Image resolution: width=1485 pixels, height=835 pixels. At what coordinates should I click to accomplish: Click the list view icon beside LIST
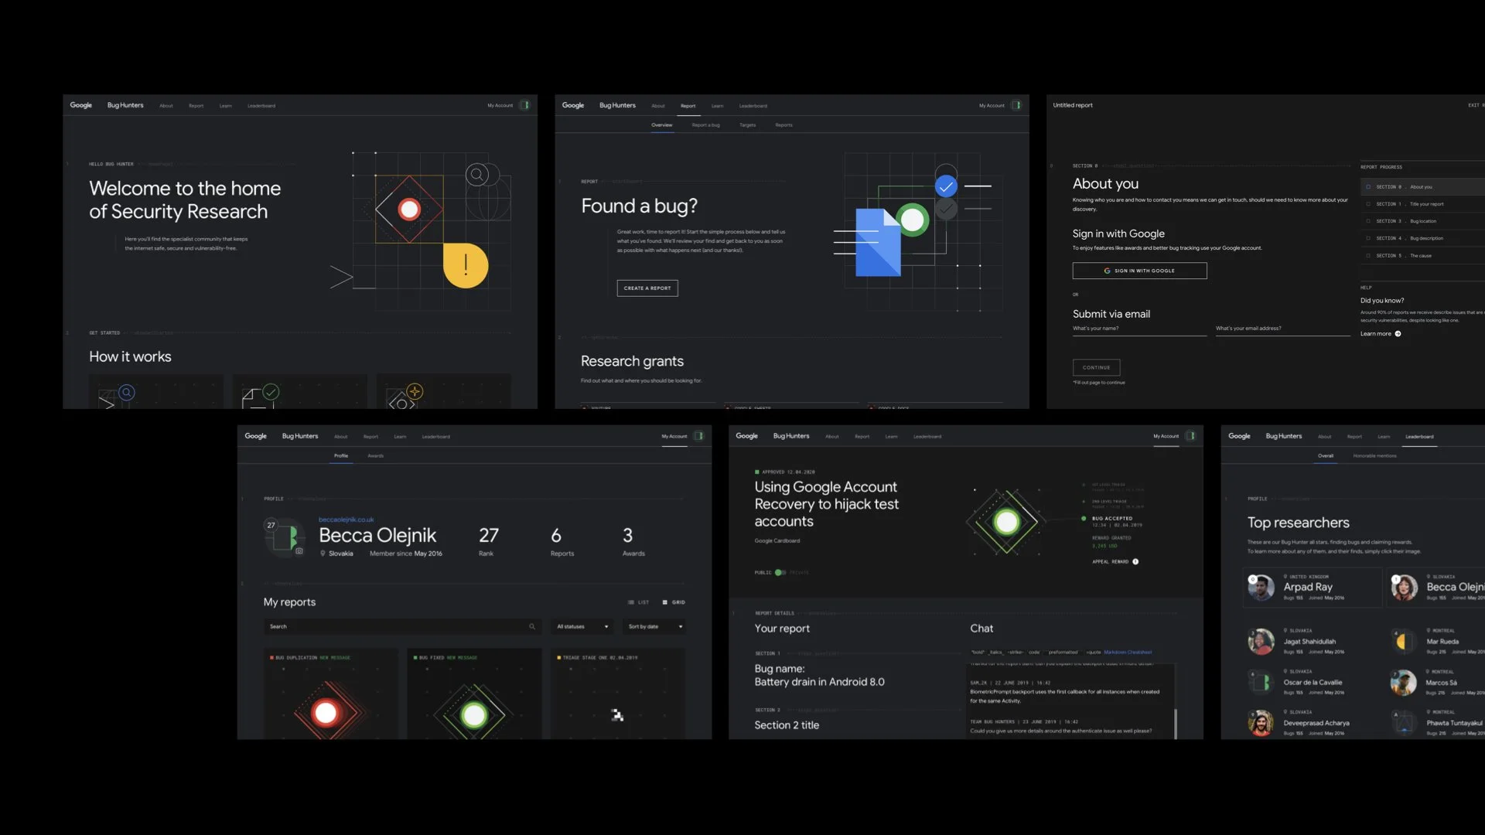[631, 602]
